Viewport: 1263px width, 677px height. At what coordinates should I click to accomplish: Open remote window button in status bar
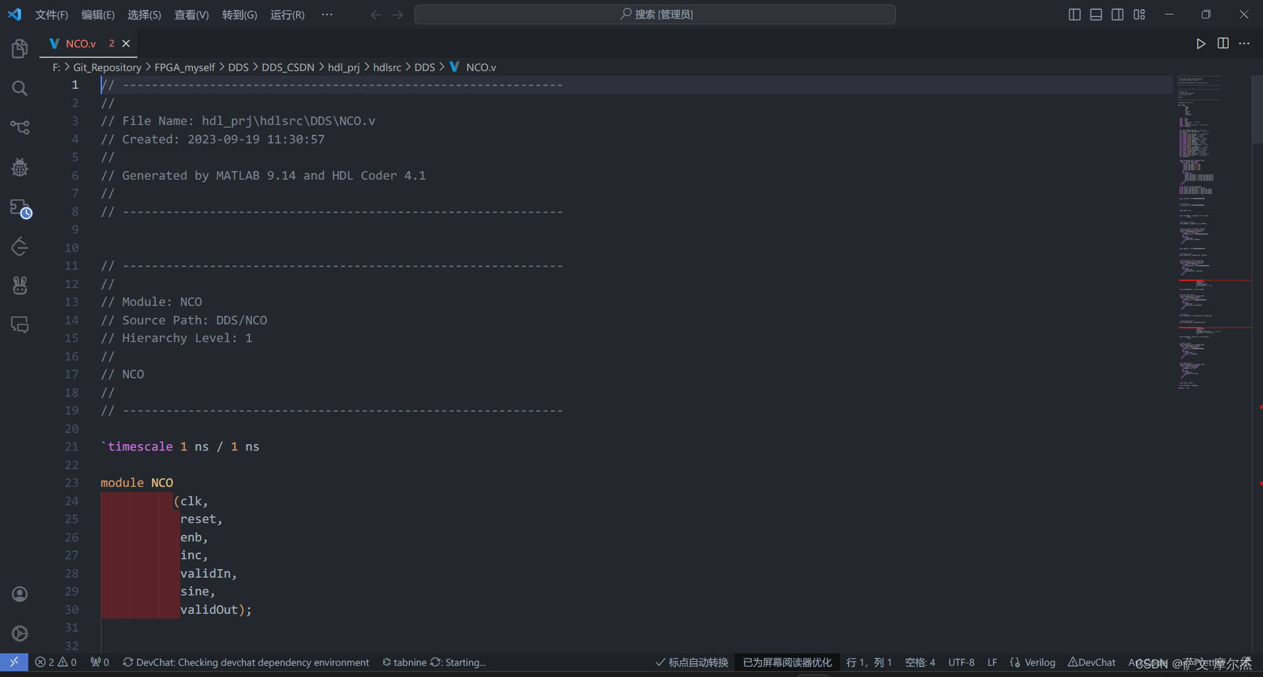coord(14,662)
